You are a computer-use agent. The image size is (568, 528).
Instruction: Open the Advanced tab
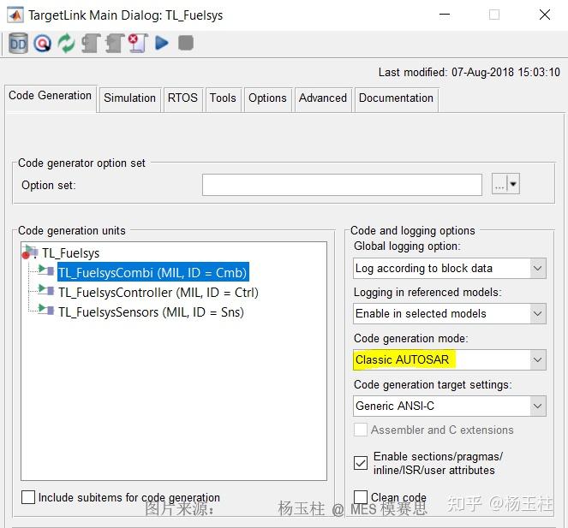(x=323, y=98)
